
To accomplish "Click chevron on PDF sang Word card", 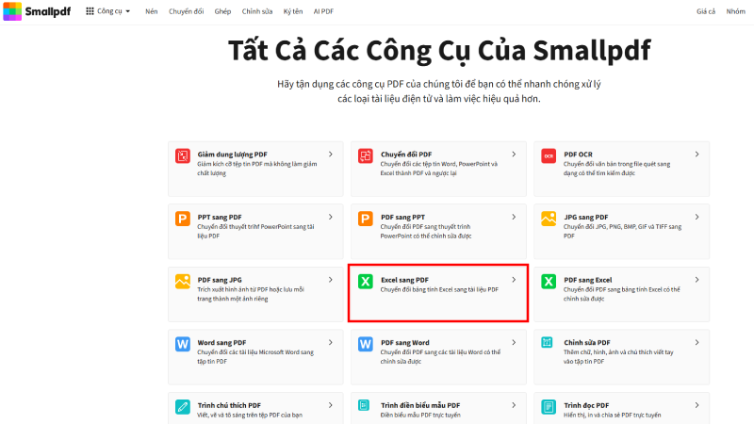I will 514,342.
